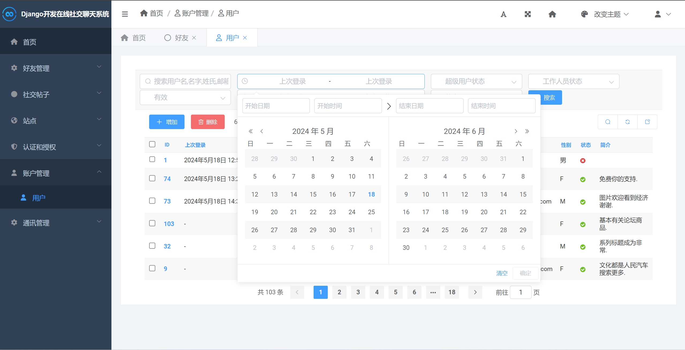This screenshot has height=350, width=685.
Task: Open the 超级用户状态 dropdown
Action: [x=476, y=81]
